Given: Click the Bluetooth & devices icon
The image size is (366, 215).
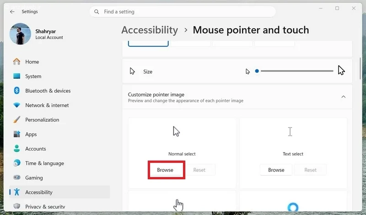Looking at the screenshot, I should (x=16, y=91).
